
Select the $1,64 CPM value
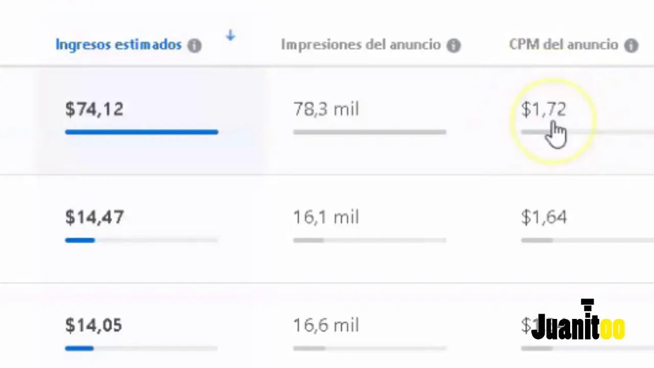(x=544, y=217)
